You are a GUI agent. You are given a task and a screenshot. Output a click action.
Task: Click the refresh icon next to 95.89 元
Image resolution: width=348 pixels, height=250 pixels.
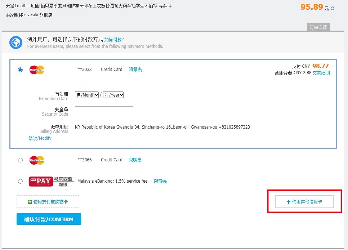pyautogui.click(x=333, y=8)
